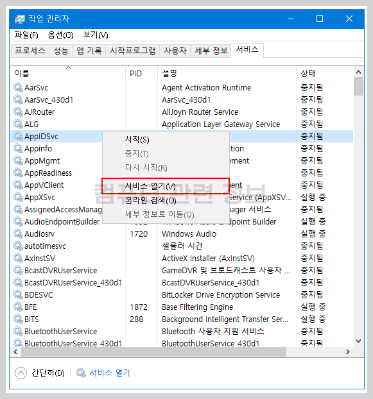Viewport: 373px width, 399px height.
Task: Switch to the 앱 기록 tab
Action: (89, 51)
